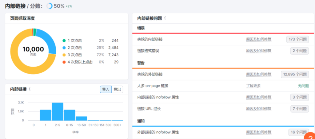Click the orange help button at bottom right
The height and width of the screenshot is (139, 315).
tap(310, 137)
